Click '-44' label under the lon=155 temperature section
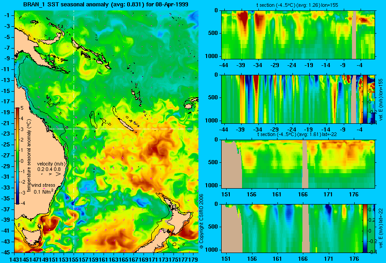 [223, 65]
